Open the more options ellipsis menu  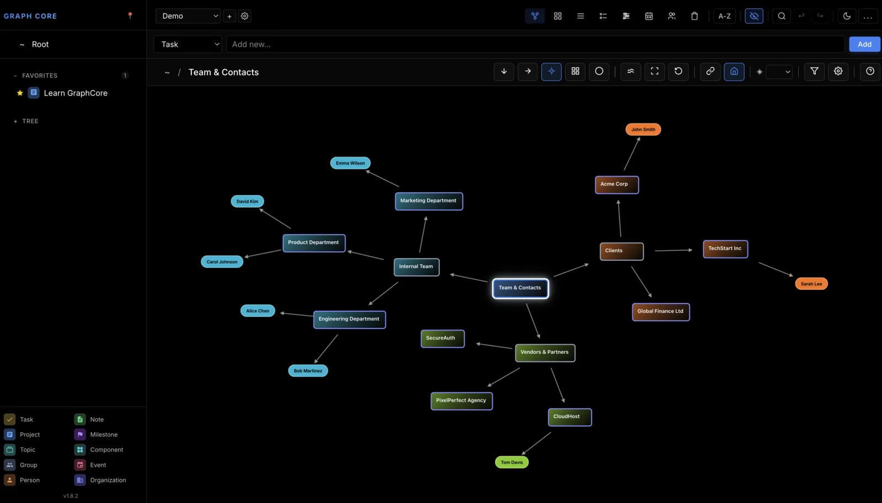tap(868, 16)
